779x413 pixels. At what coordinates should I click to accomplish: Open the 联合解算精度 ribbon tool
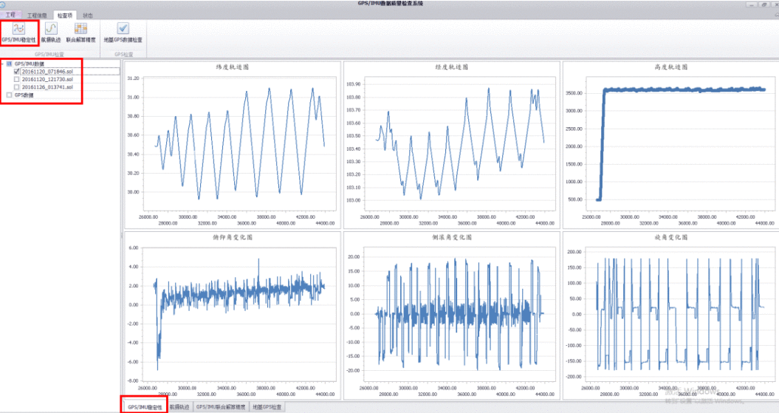[80, 33]
